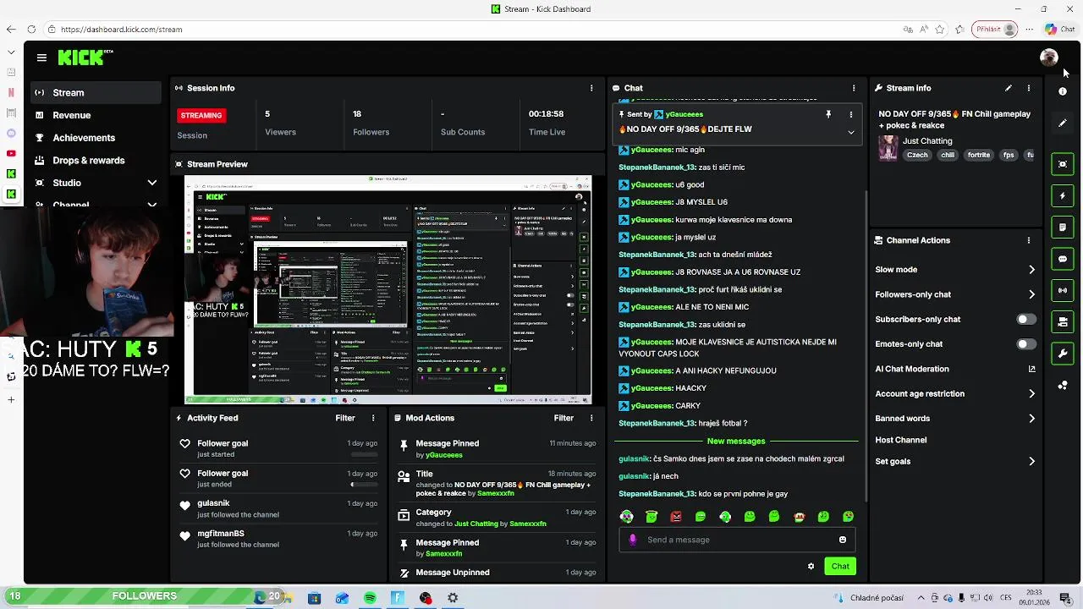
Task: Click the green Chat send button
Action: tap(840, 567)
